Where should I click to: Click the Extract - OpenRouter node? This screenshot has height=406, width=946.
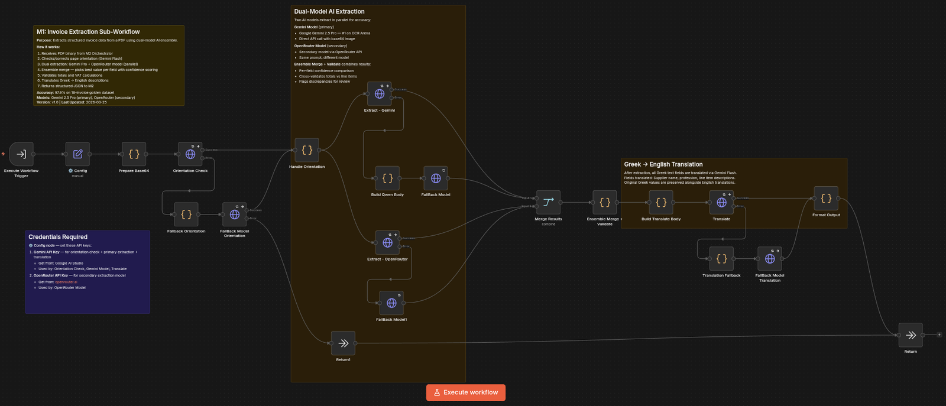tap(387, 243)
